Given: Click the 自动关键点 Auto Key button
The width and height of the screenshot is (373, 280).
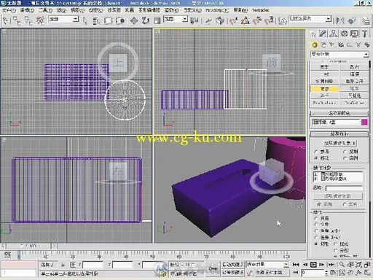Looking at the screenshot, I should (x=233, y=264).
